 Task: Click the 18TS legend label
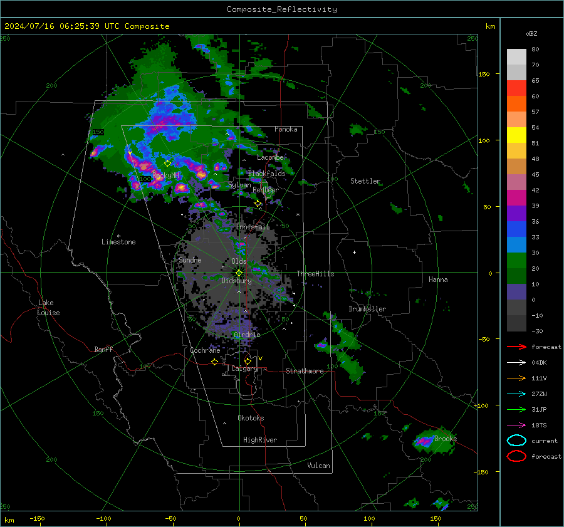[x=539, y=425]
